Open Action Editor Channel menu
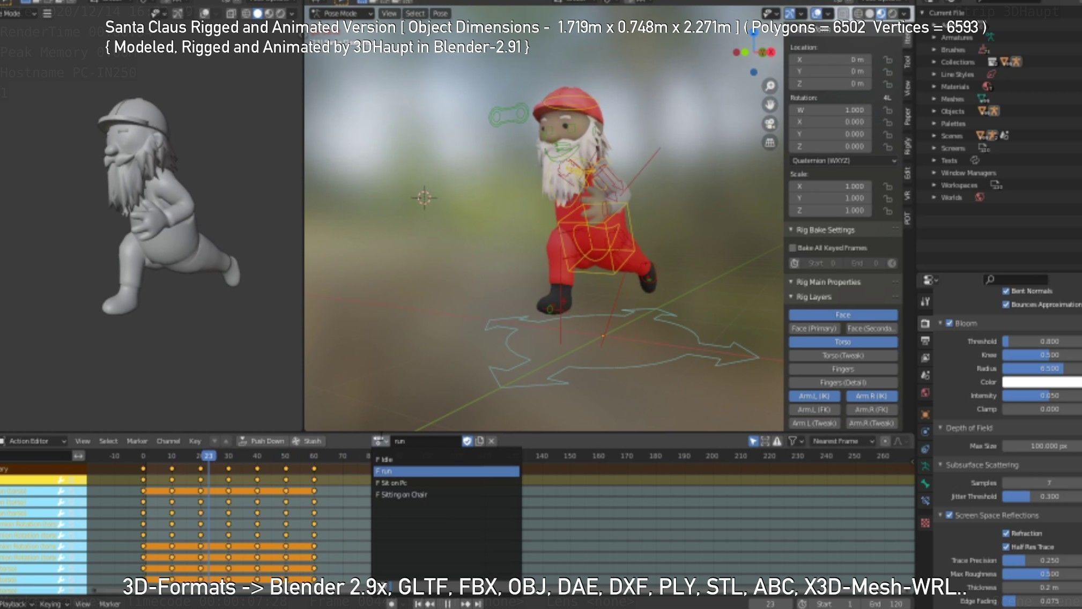 point(168,441)
